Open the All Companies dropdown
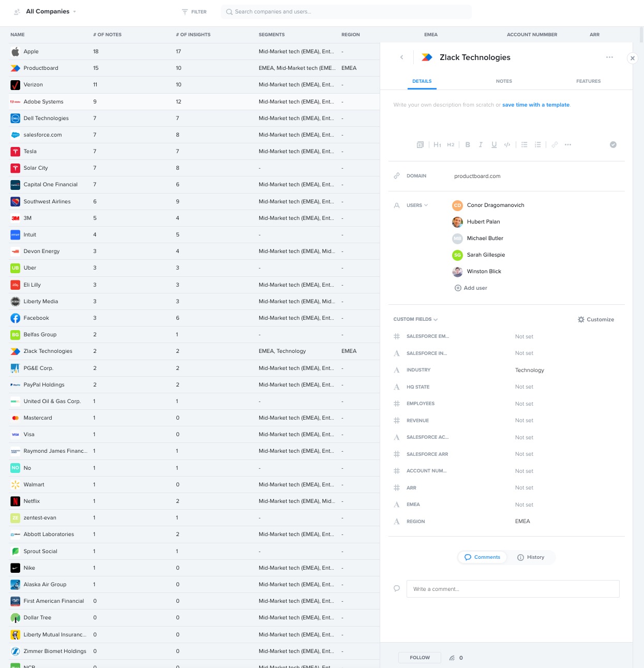The height and width of the screenshot is (668, 644). pyautogui.click(x=51, y=11)
